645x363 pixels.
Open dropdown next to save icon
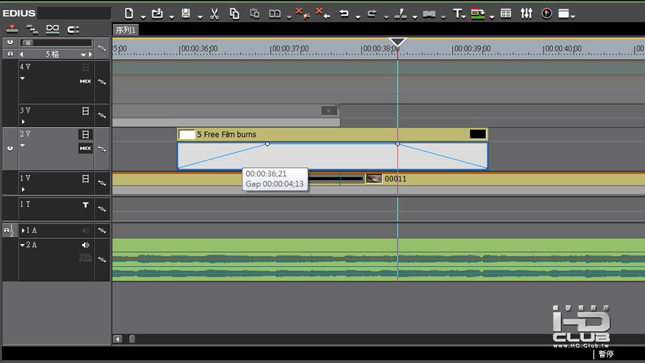coord(200,17)
